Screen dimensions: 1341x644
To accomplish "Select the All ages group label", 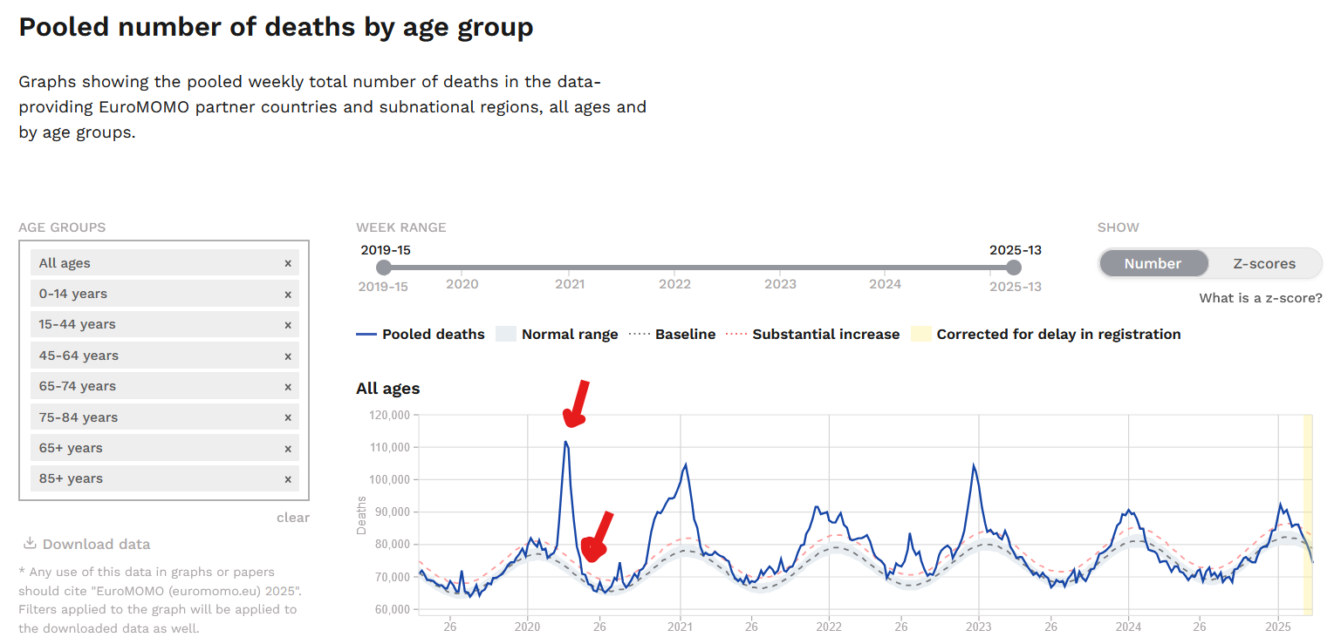I will point(65,263).
